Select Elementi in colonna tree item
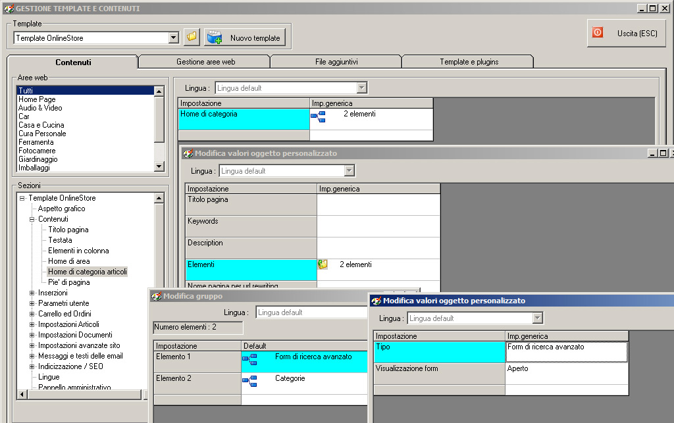This screenshot has height=423, width=674. 78,251
